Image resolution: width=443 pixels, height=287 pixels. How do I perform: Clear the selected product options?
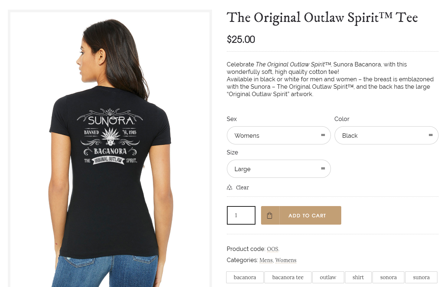click(242, 187)
